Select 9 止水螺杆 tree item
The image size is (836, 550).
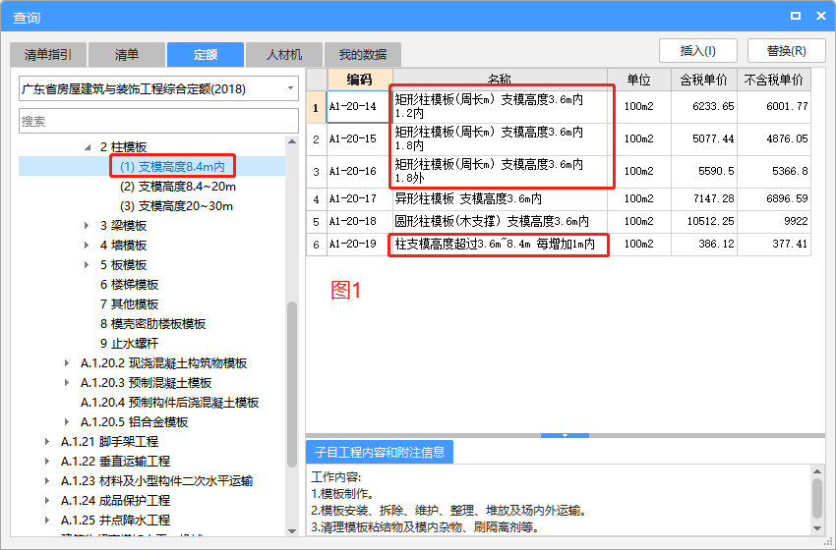129,344
